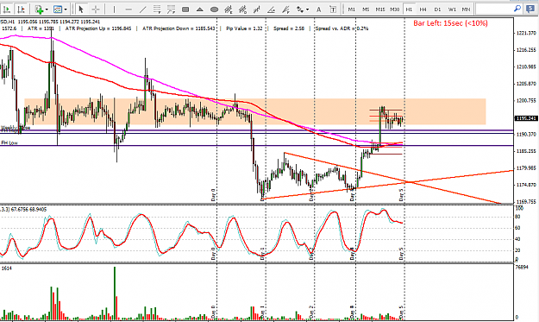Select the Rectangle shape tool
This screenshot has height=322, width=539.
tap(185, 9)
